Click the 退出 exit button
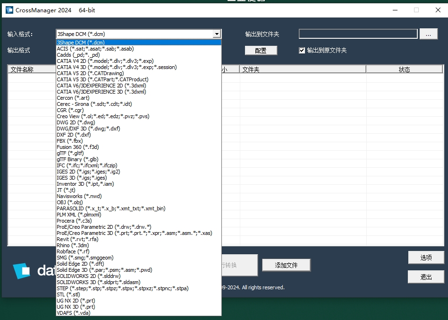Screen dimensions: 448x320 [425, 277]
